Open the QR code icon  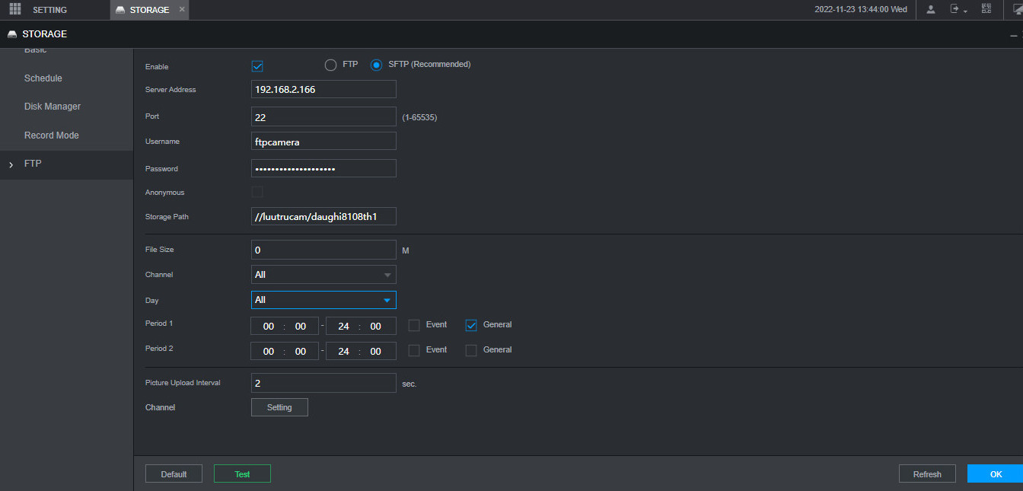point(986,9)
